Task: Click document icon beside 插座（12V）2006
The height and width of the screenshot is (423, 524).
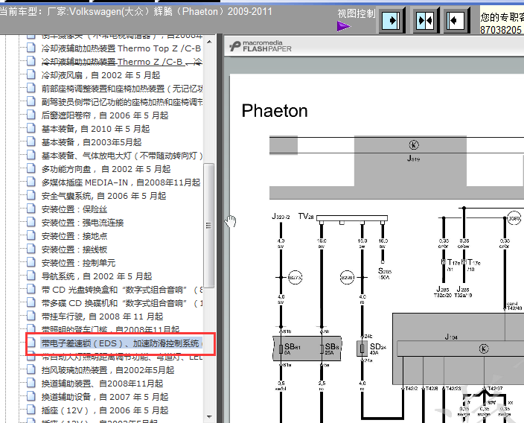Action: click(31, 410)
